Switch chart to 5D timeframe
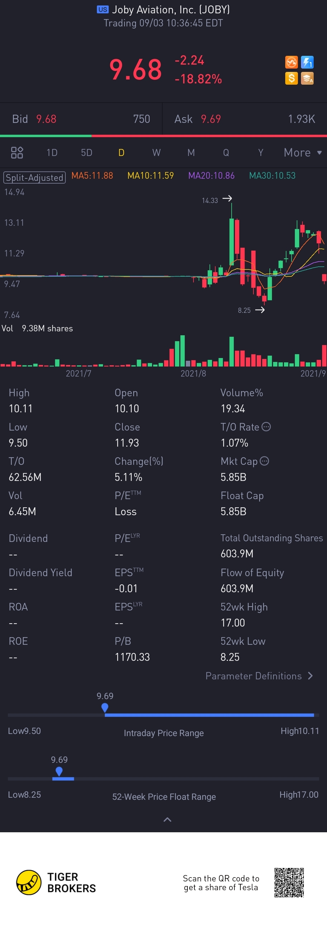 point(87,153)
